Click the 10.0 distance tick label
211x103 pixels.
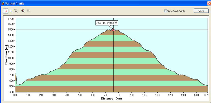145,95
